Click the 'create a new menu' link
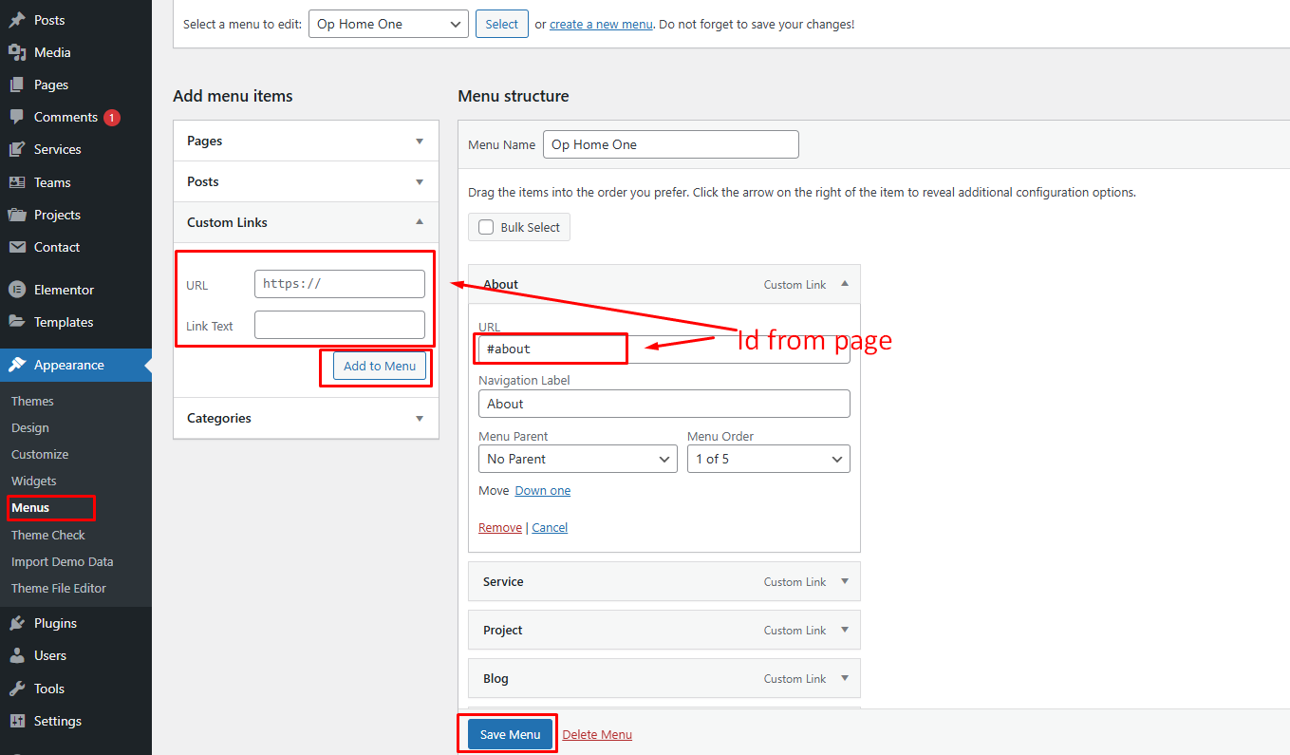The height and width of the screenshot is (755, 1290). (601, 25)
